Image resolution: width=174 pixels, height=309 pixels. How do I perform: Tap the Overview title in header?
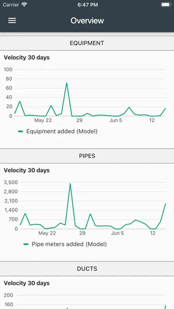coord(87,21)
